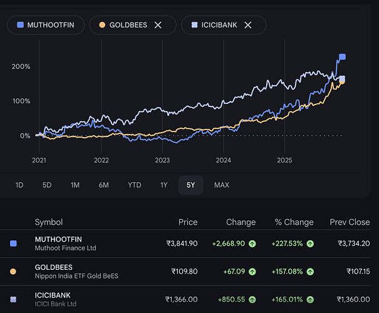Viewport: 379px width, 313px height.
Task: Click the lavender ICICIBANK color marker in chip
Action: coord(194,24)
